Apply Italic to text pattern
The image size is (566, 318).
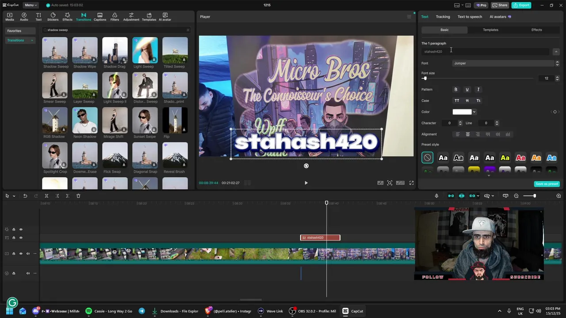point(478,89)
